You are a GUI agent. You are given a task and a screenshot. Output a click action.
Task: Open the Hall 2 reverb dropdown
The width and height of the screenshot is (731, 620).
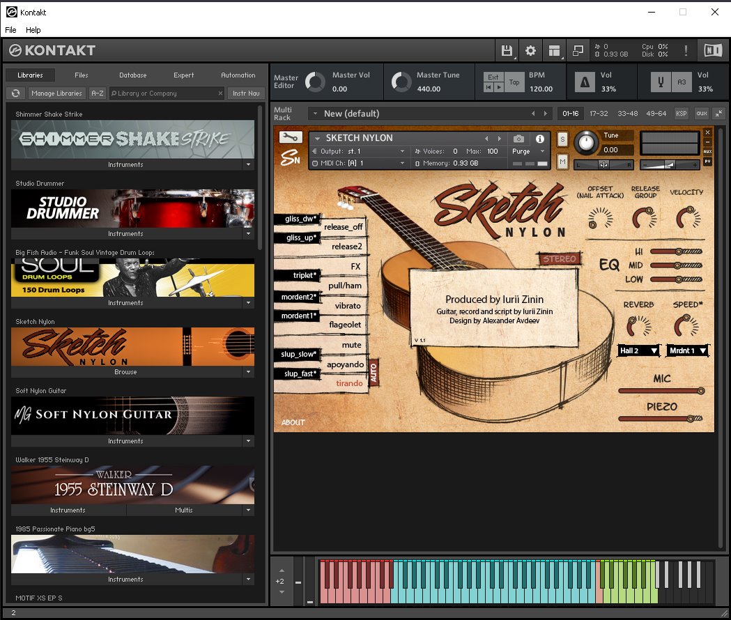(x=638, y=350)
